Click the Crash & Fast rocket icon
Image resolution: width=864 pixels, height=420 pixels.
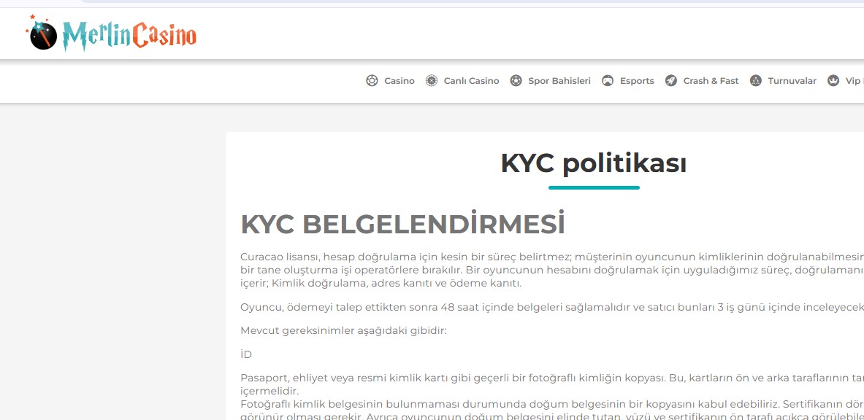tap(671, 81)
